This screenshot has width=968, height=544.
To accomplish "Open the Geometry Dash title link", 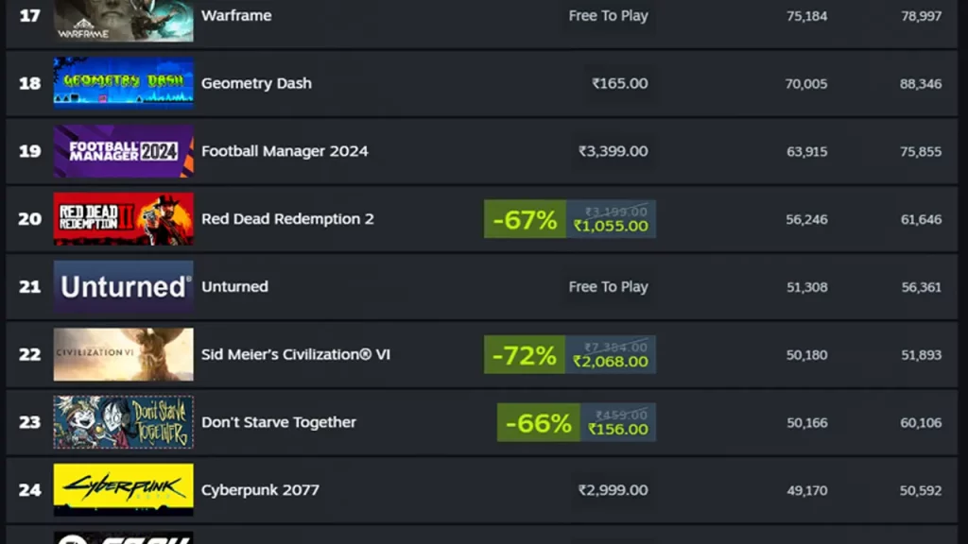I will tap(256, 83).
